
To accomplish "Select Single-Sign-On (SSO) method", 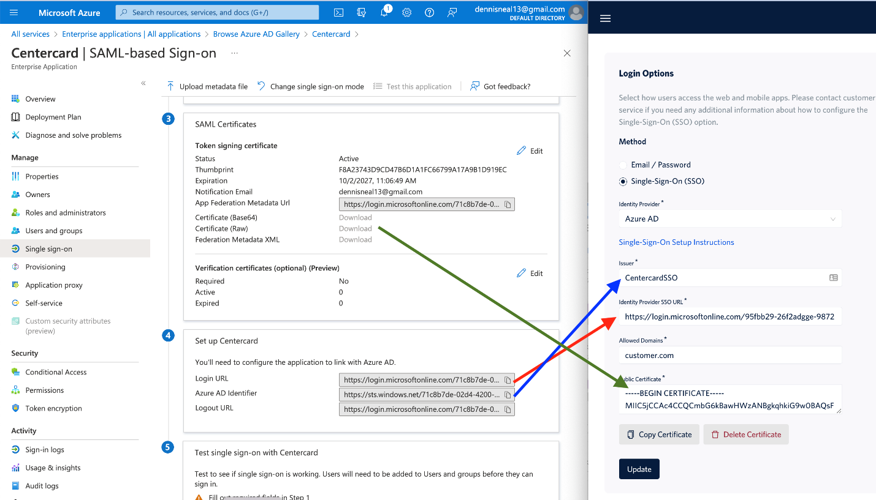I will click(622, 181).
